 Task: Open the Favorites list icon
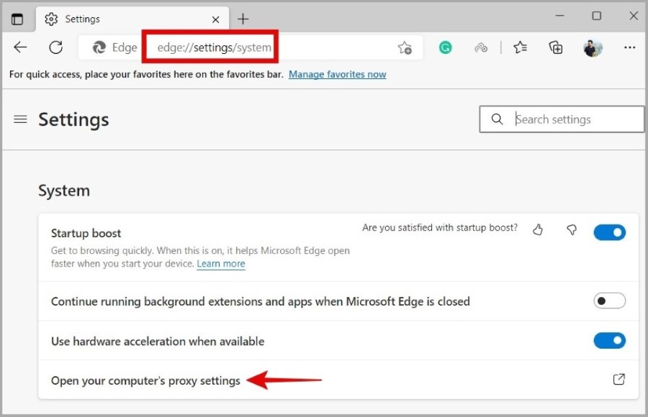pyautogui.click(x=520, y=48)
